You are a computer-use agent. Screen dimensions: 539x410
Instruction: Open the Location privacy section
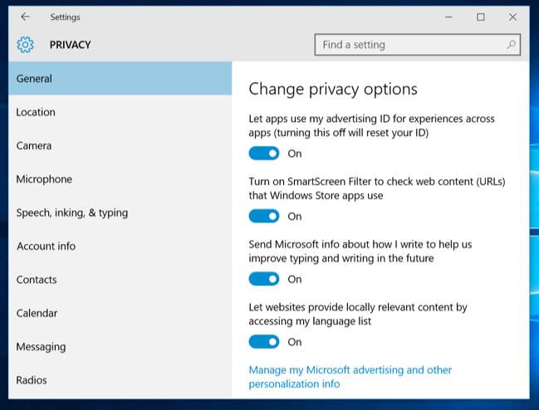(x=36, y=112)
